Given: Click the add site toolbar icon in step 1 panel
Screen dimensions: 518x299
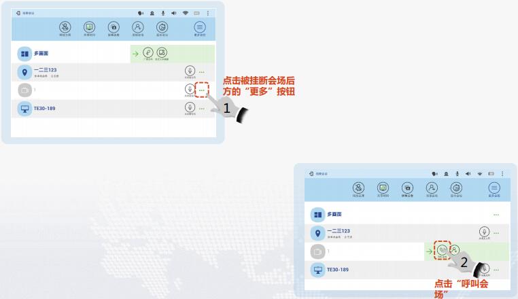Looking at the screenshot, I should (138, 28).
